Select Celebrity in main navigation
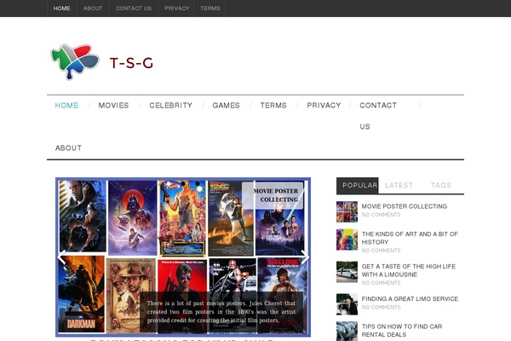The height and width of the screenshot is (341, 511). point(171,106)
